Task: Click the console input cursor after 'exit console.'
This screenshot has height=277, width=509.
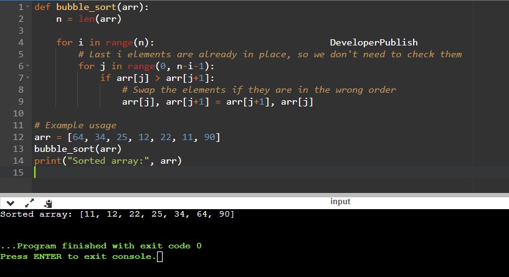Action: pos(159,256)
